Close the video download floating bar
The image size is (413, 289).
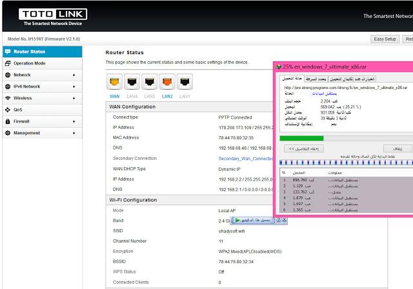pyautogui.click(x=285, y=220)
